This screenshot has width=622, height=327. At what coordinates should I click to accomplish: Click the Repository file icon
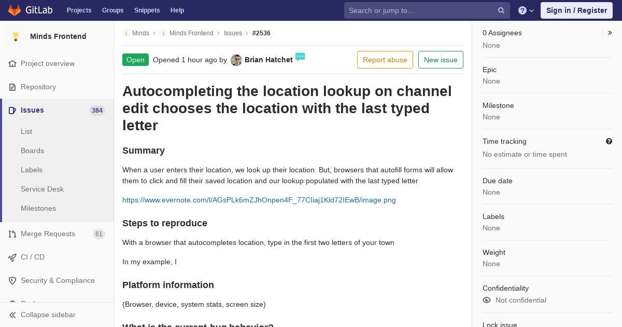click(x=12, y=87)
